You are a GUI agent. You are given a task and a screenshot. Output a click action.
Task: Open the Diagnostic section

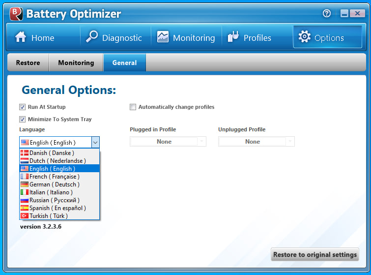point(115,37)
